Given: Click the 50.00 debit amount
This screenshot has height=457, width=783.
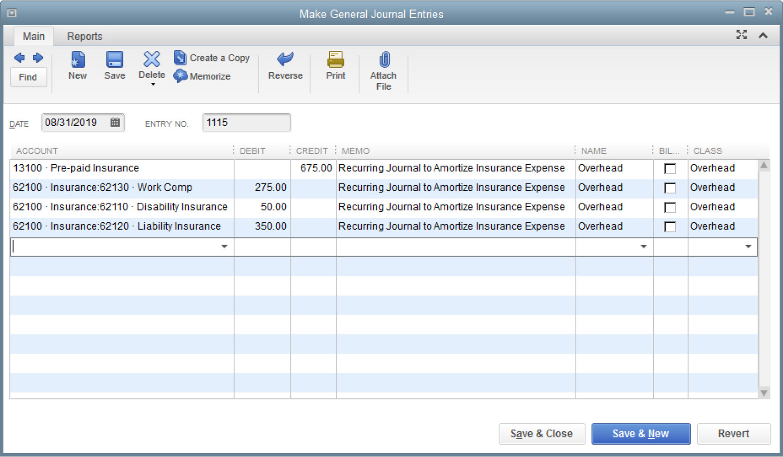Looking at the screenshot, I should [273, 207].
